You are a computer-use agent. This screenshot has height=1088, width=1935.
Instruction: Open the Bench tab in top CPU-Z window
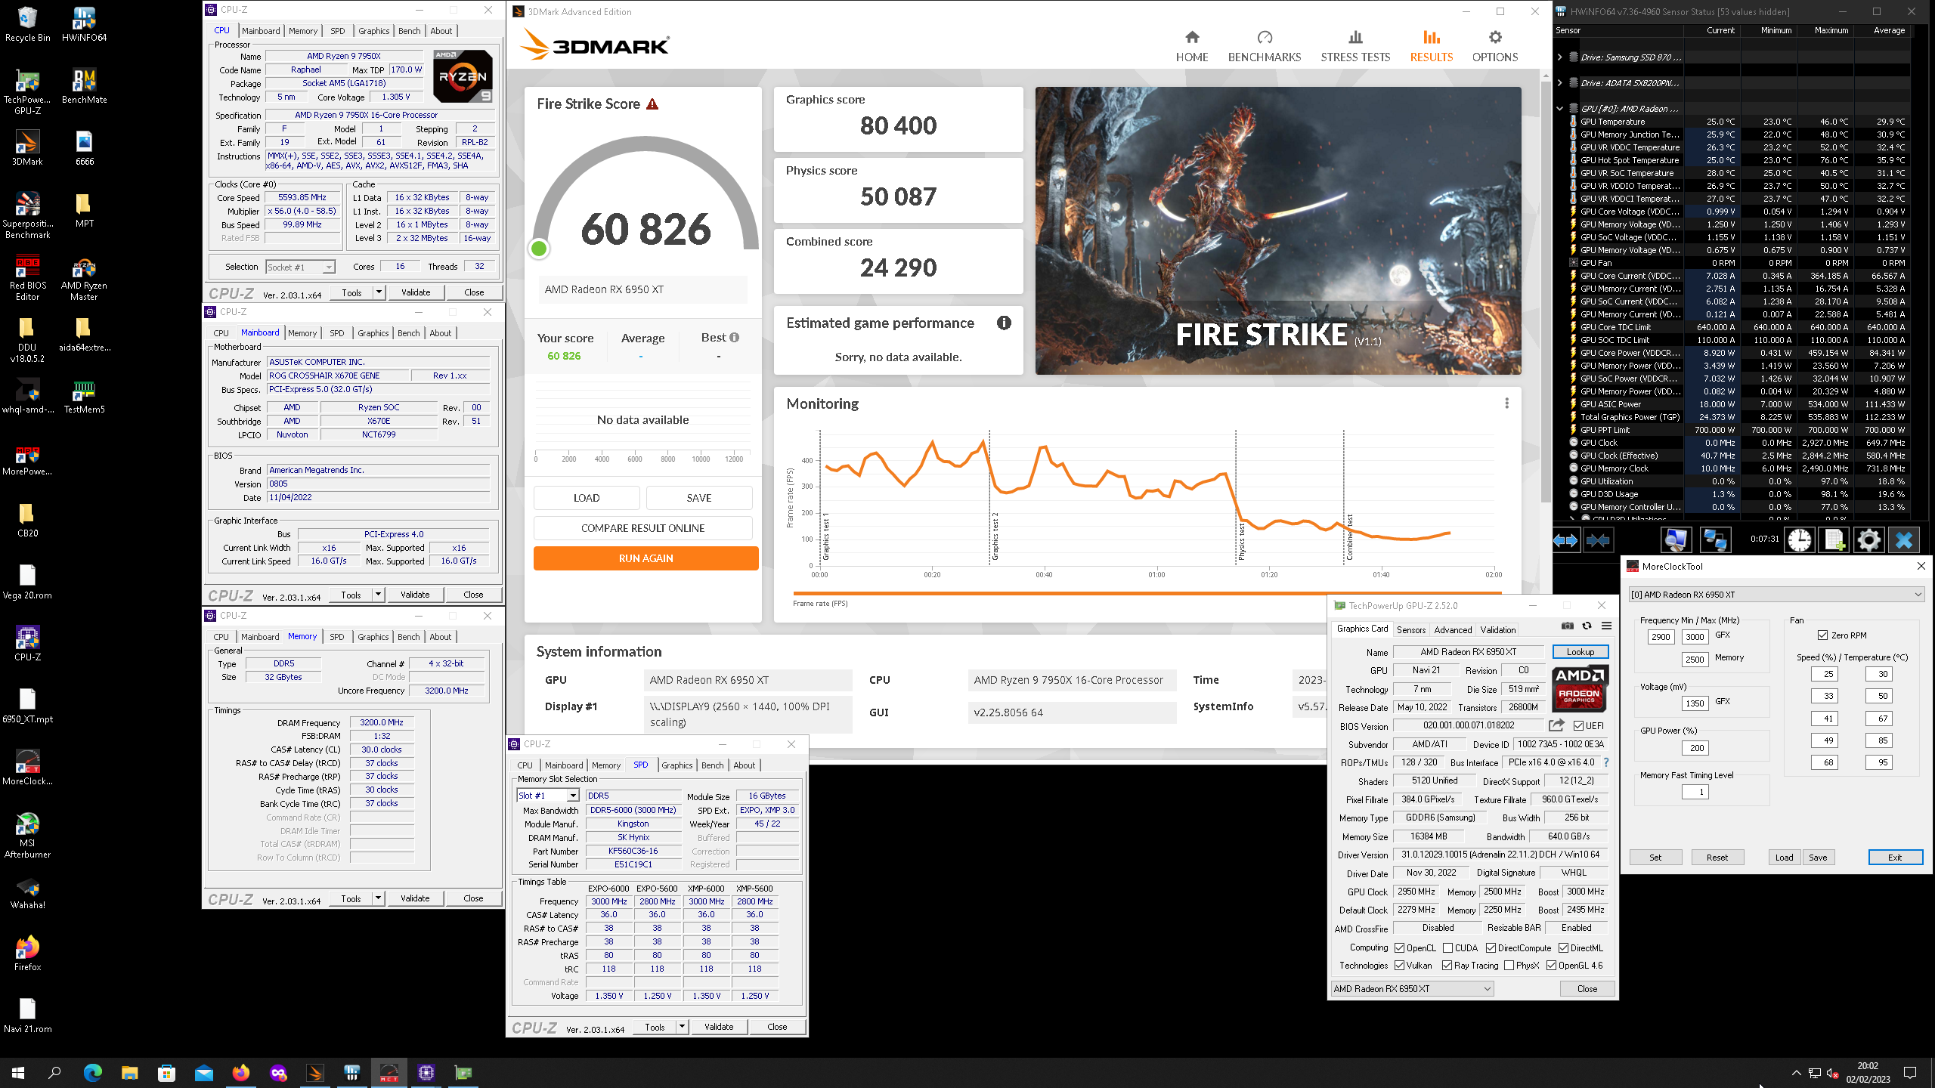pyautogui.click(x=409, y=31)
